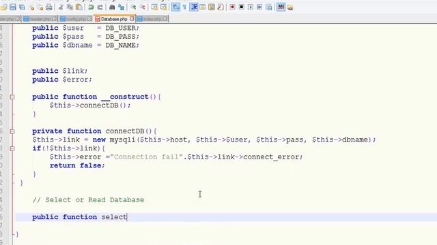Cut selection with scissors icon
Image resolution: width=437 pixels, height=245 pixels.
(61, 7)
